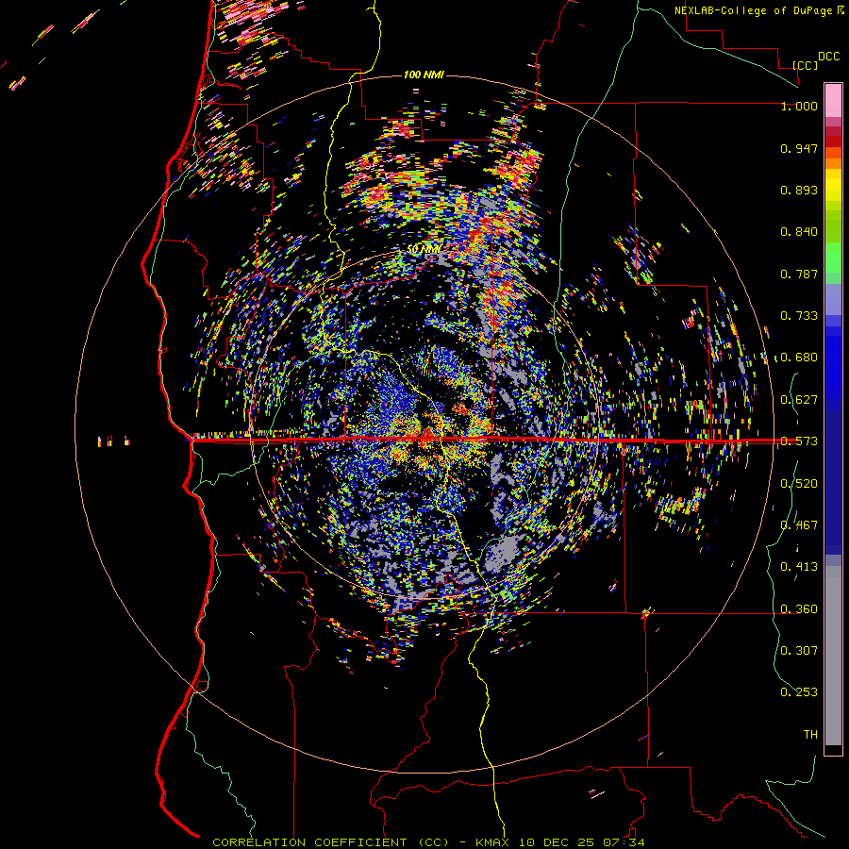
Task: Select the 0.413 scale value
Action: (x=799, y=567)
